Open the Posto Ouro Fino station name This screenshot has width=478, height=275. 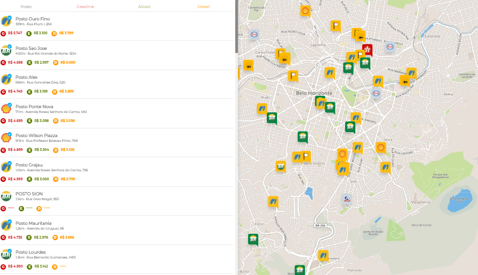33,19
